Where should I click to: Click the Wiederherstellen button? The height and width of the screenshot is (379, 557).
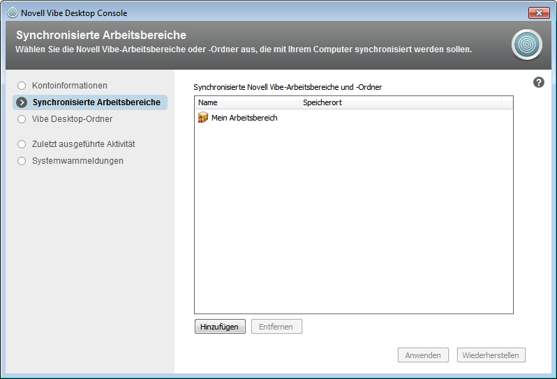[491, 355]
